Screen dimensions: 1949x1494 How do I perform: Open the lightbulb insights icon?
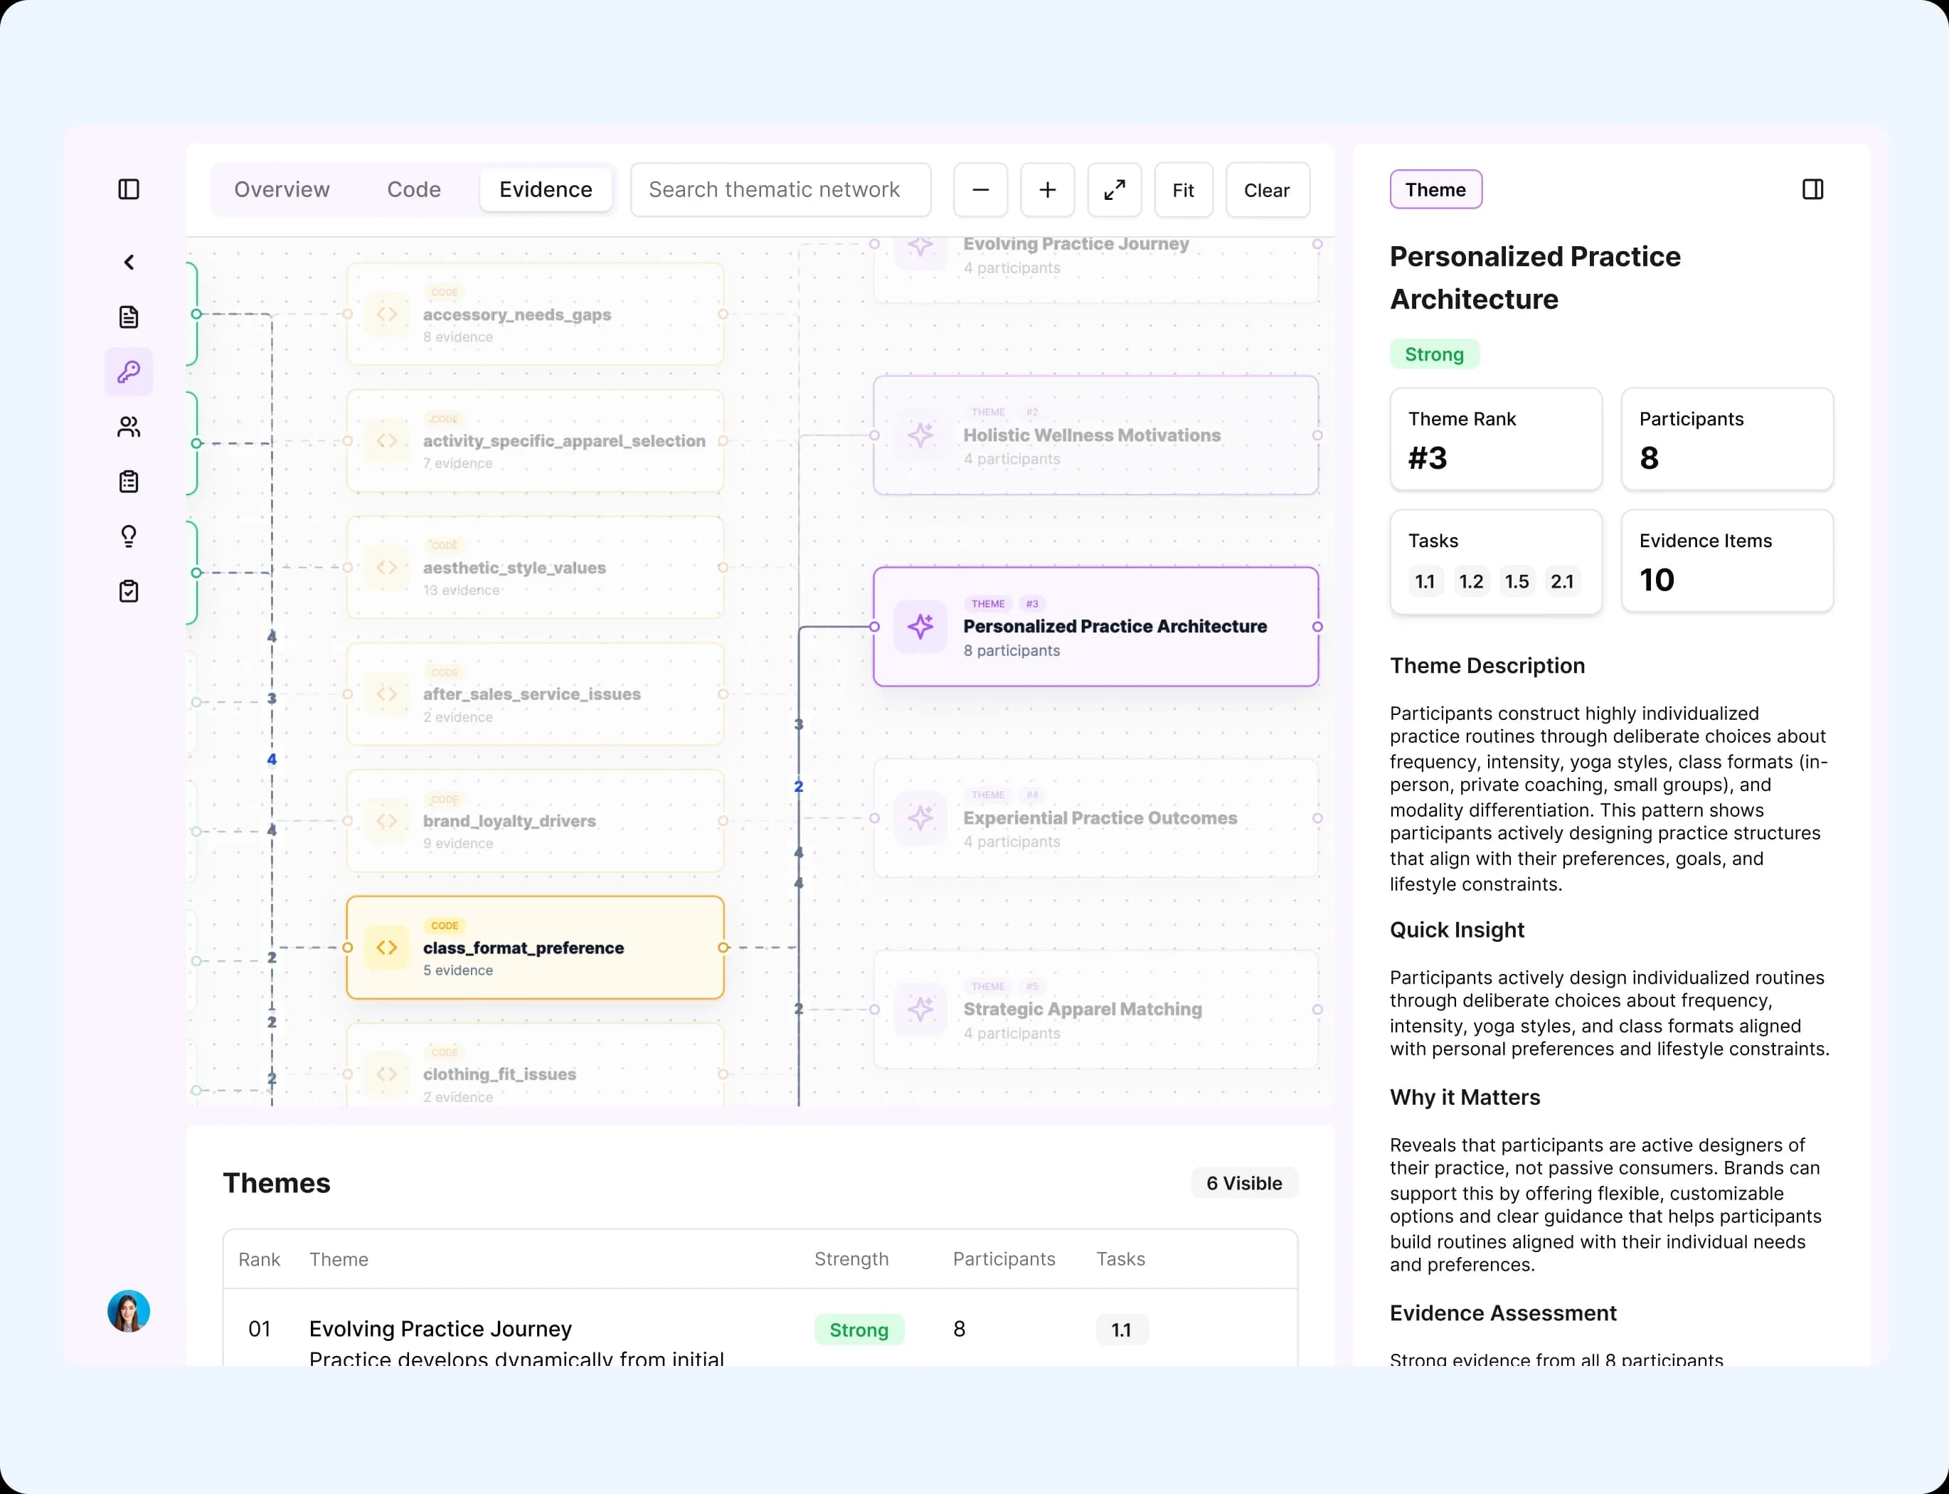129,536
